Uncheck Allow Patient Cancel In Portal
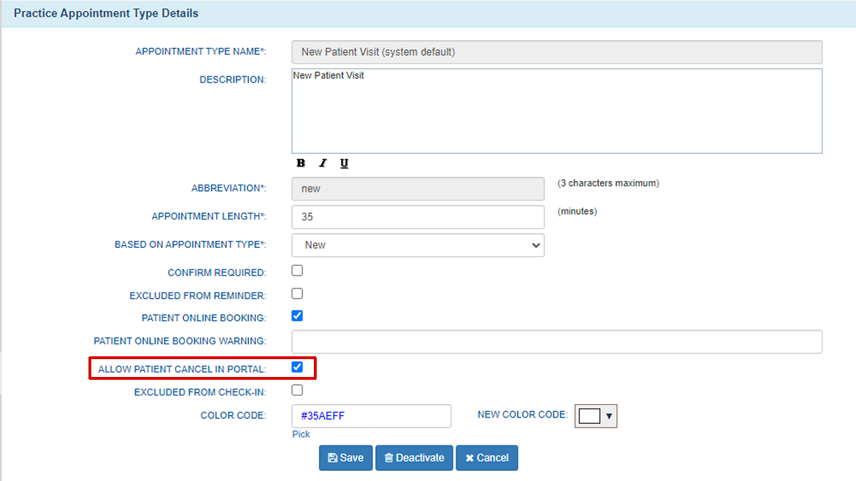Image resolution: width=856 pixels, height=481 pixels. click(x=297, y=367)
